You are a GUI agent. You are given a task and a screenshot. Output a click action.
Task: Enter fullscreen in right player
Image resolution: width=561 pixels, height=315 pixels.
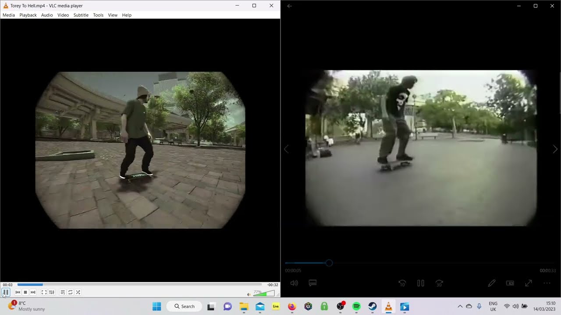[x=529, y=283]
